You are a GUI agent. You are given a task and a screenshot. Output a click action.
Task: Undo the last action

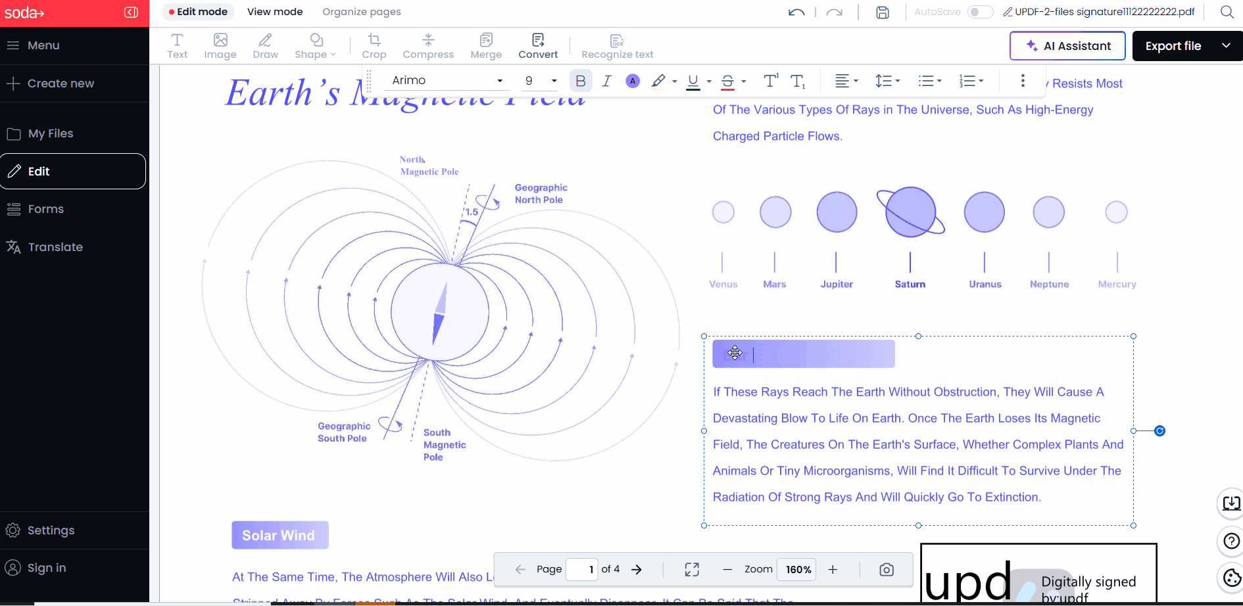tap(796, 12)
